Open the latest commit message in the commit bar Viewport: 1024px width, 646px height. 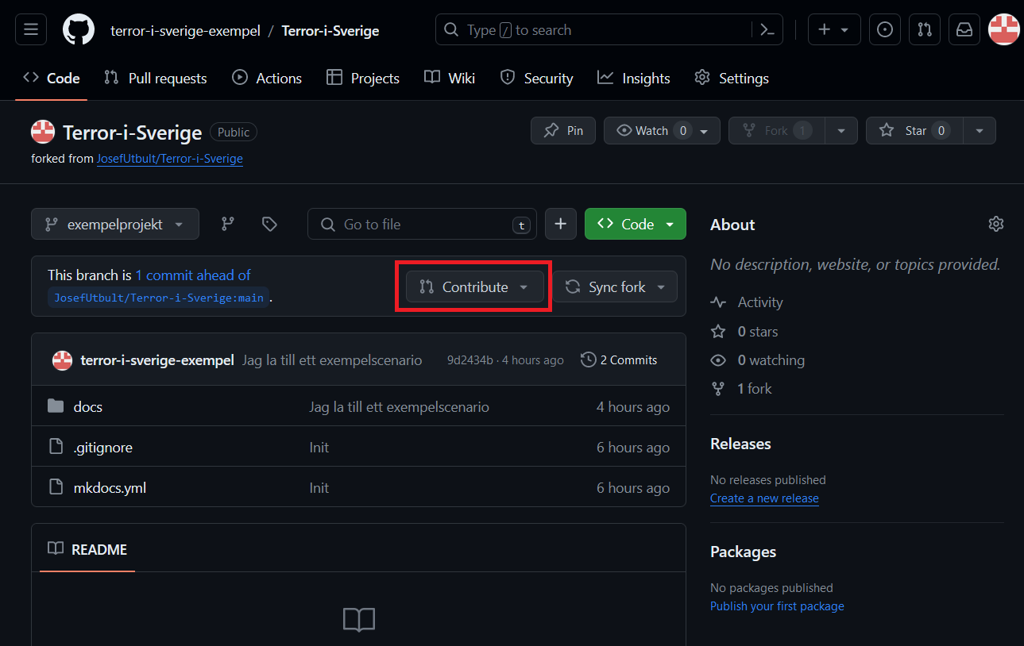point(332,360)
